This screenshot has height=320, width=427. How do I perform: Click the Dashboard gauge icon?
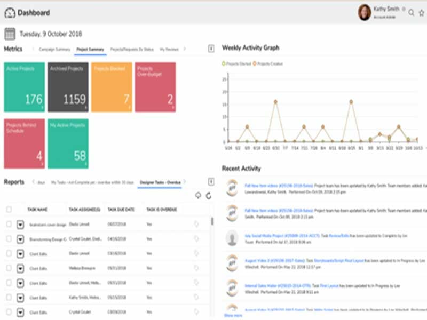[x=10, y=13]
